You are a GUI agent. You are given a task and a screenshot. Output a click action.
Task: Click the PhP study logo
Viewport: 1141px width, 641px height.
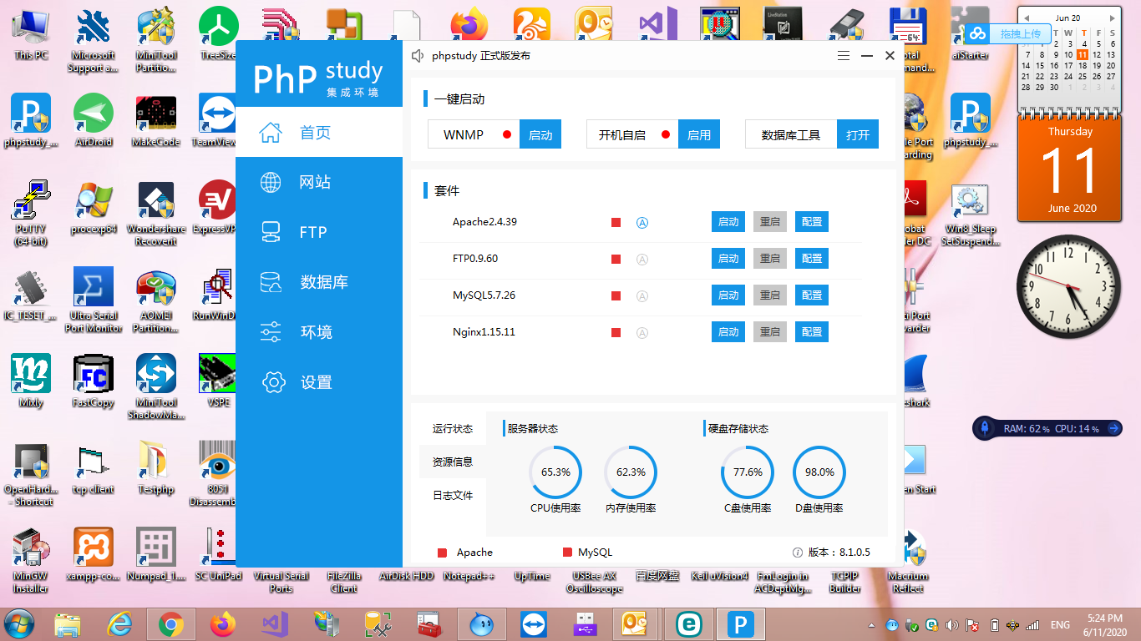pyautogui.click(x=318, y=78)
